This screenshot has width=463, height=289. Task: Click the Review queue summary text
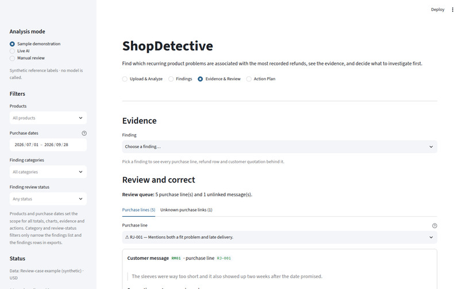(187, 194)
